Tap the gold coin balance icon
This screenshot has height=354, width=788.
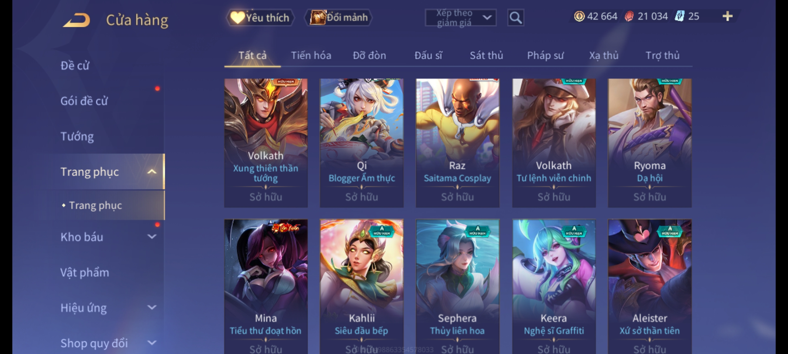[x=579, y=16]
